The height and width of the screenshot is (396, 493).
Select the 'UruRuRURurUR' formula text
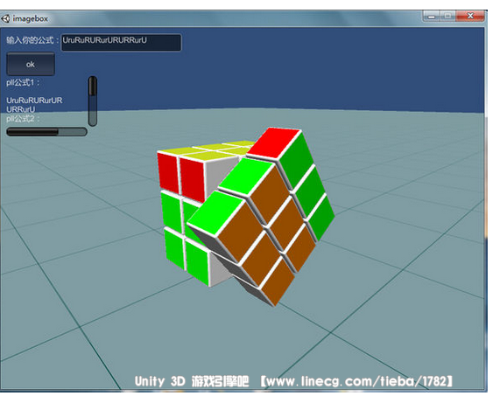(x=34, y=101)
